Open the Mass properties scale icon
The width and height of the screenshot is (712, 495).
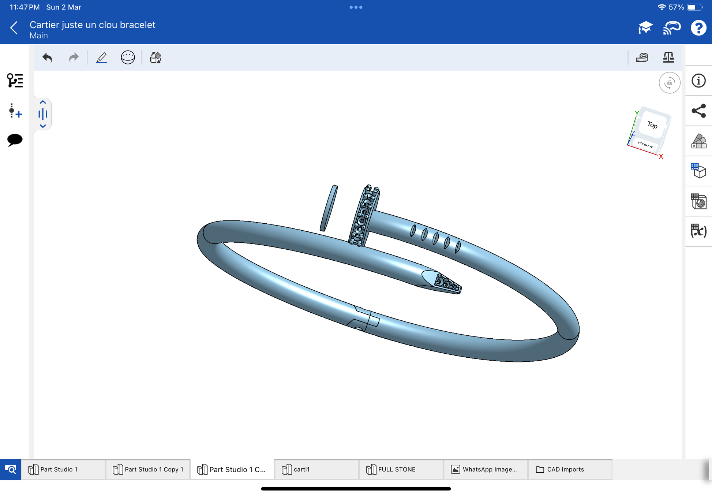668,57
